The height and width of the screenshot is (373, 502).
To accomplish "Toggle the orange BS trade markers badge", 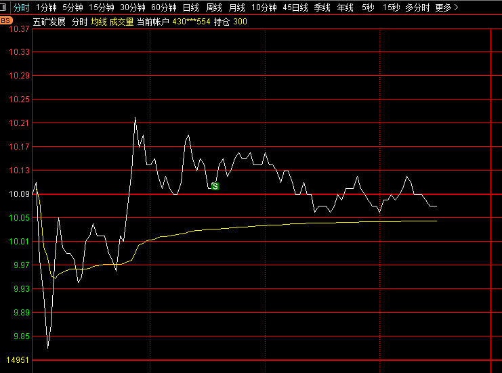I will (6, 21).
